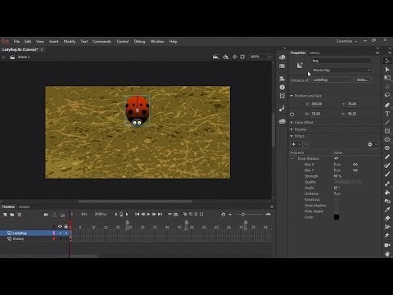Toggle Blur X link constraint

(355, 165)
